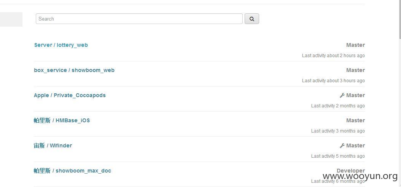Click the wrench icon on Wifinder row
Viewport: 401px width, 187px height.
pos(342,146)
